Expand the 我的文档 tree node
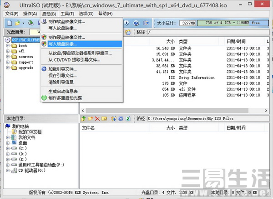 click(8, 137)
